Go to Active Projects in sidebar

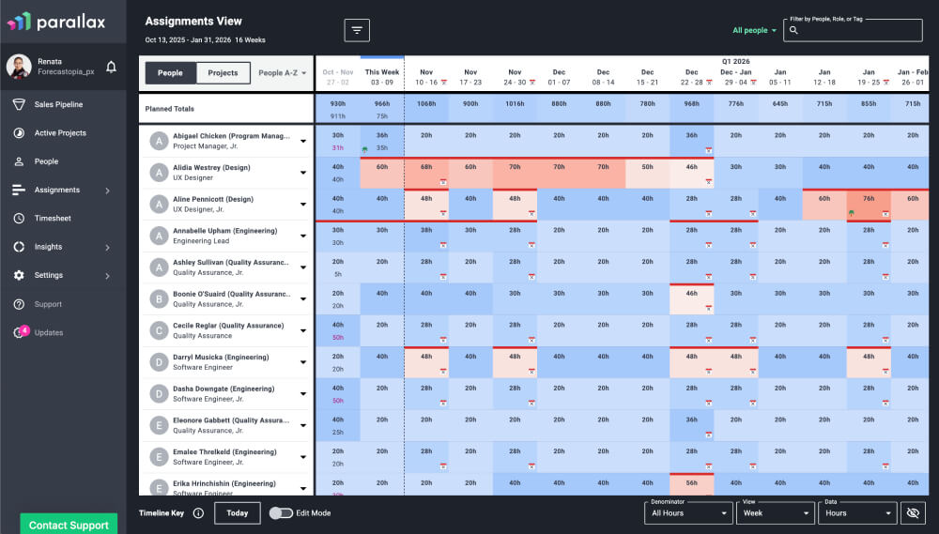pyautogui.click(x=60, y=133)
